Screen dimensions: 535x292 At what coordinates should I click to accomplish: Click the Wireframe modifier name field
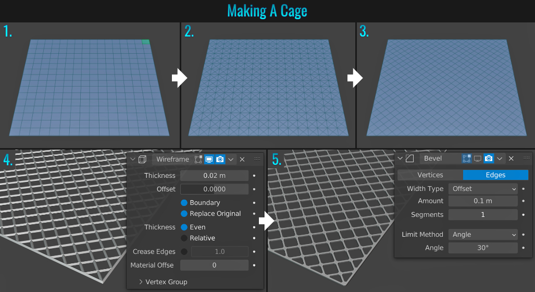click(172, 159)
